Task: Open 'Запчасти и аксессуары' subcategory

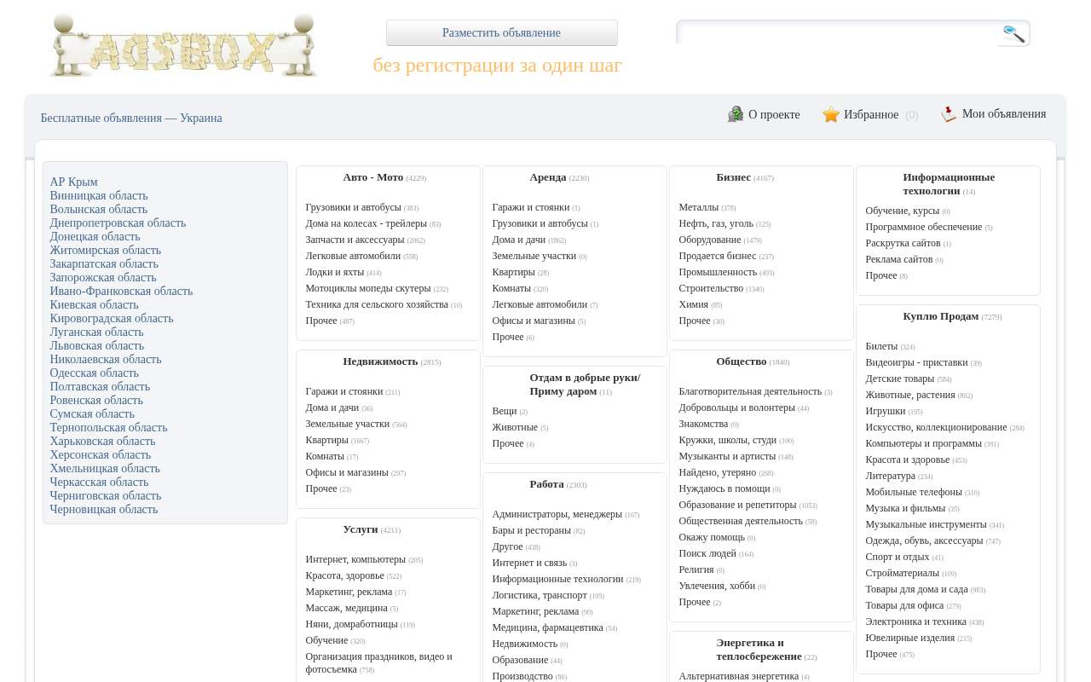Action: point(355,240)
